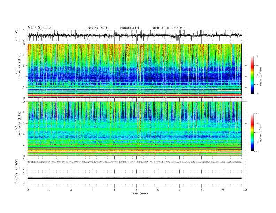Click the "8" kHz tick on ch.1 frequency axis
Viewport: 276px width, 213px height.
[24, 55]
